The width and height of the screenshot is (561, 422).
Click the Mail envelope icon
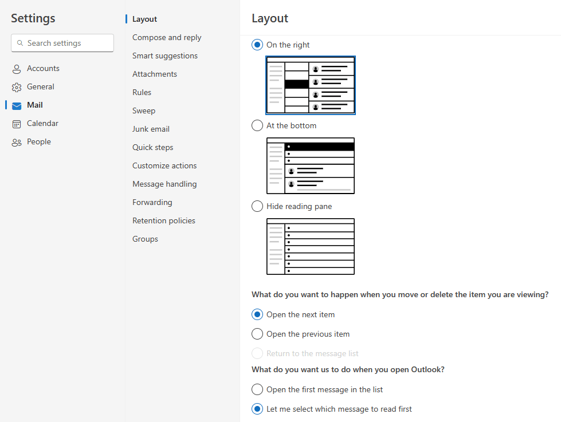[x=17, y=106]
